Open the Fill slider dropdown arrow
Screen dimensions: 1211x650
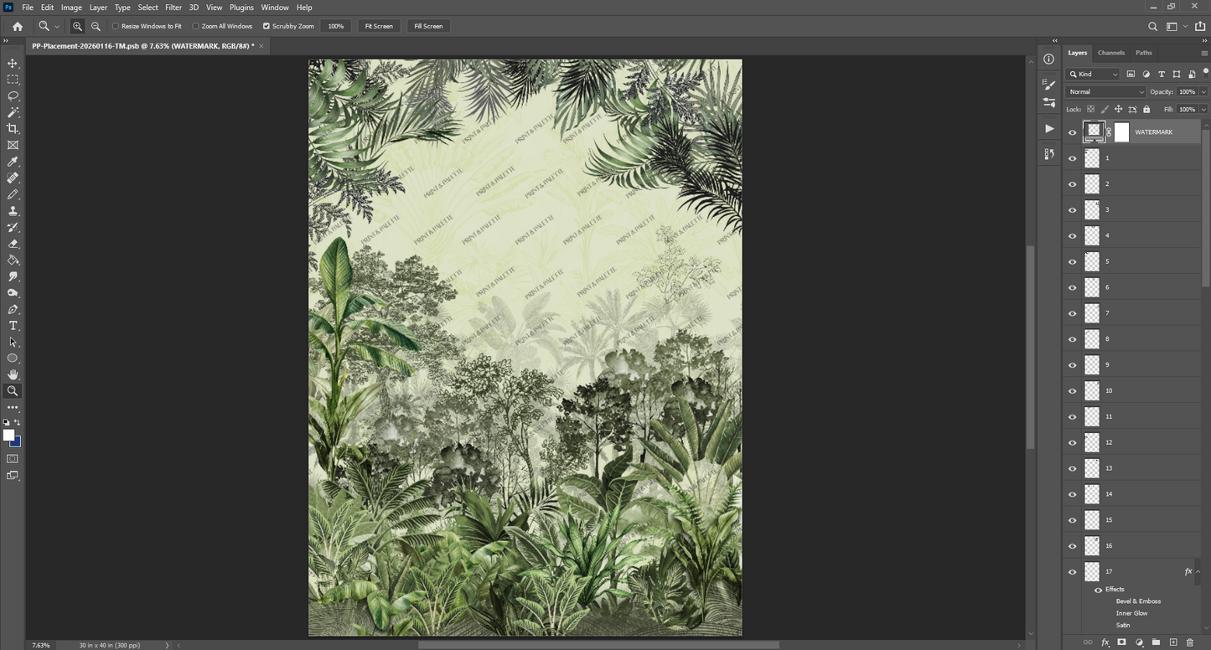coord(1204,110)
